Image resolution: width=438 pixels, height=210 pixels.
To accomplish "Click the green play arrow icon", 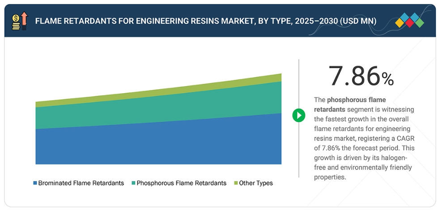I will [x=298, y=115].
